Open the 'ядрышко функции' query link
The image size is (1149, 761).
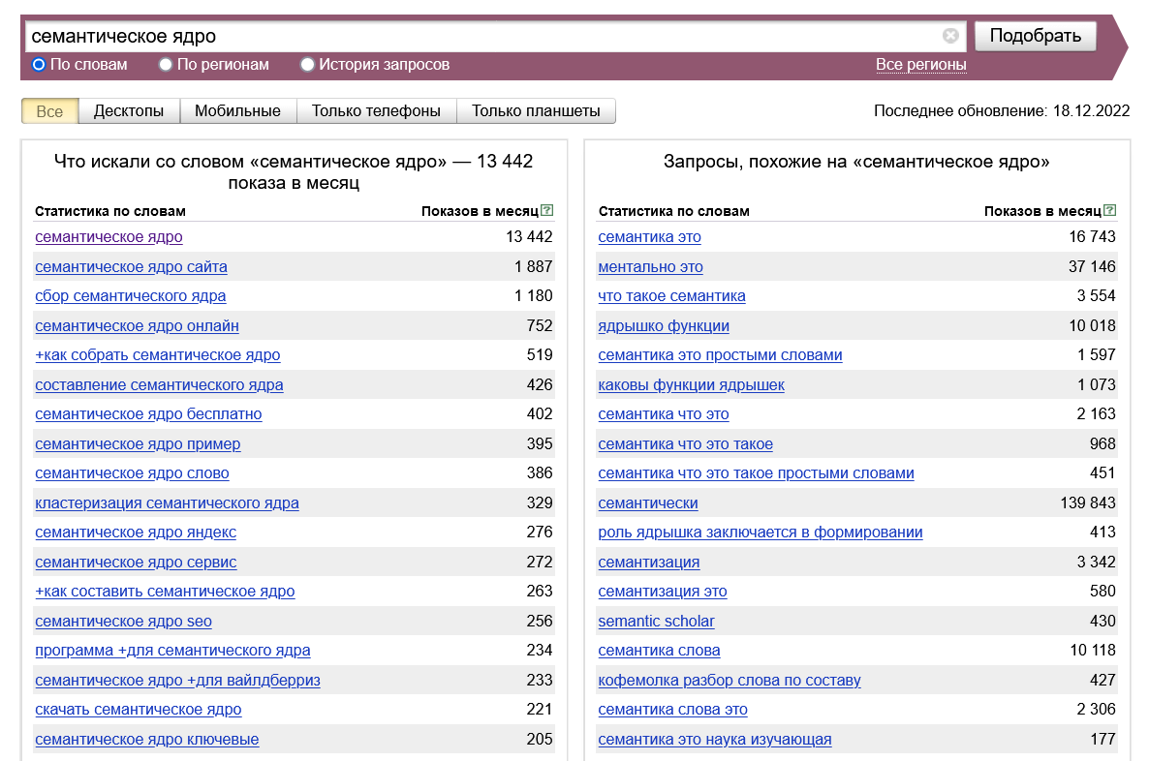664,326
